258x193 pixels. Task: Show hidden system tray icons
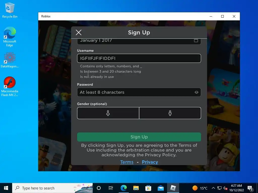click(213, 188)
